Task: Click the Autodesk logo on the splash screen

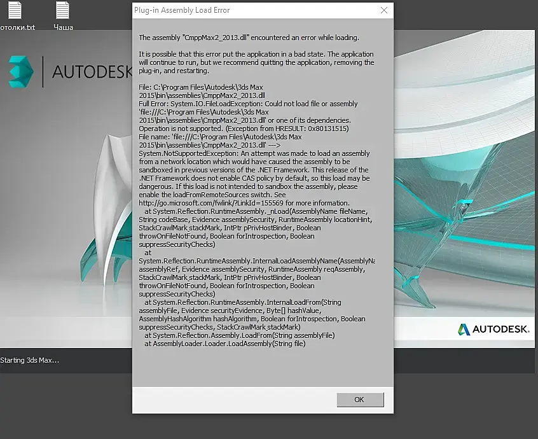Action: [494, 329]
